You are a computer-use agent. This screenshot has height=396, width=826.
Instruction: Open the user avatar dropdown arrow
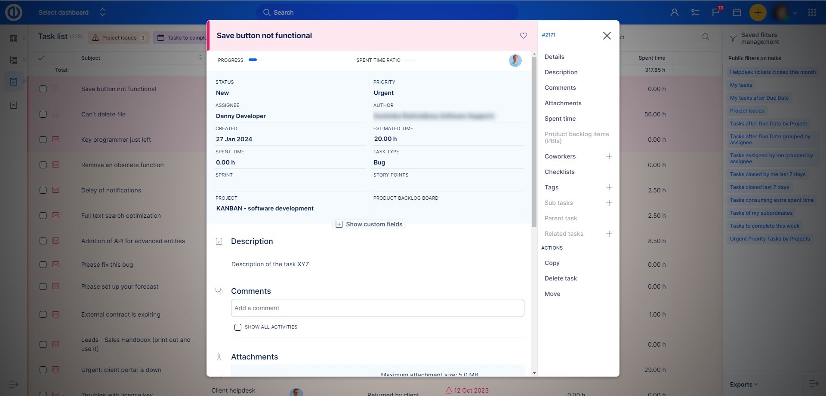click(795, 13)
